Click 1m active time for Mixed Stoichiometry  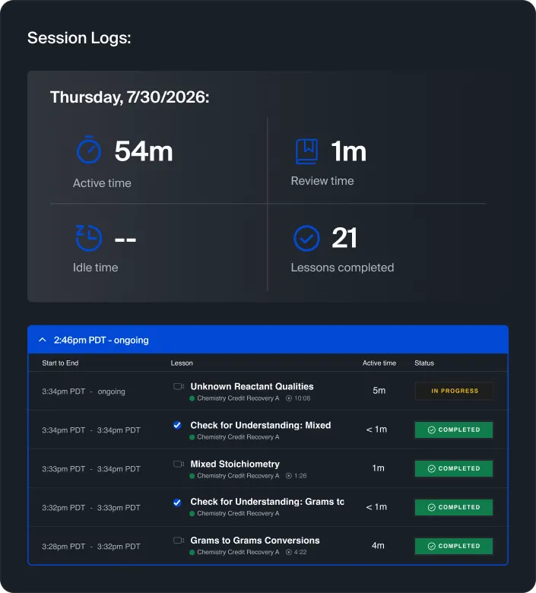pos(379,468)
